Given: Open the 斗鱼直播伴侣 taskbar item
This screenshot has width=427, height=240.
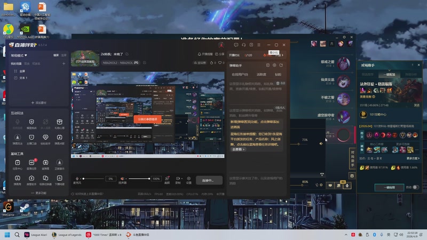Looking at the screenshot, I should click(138, 235).
